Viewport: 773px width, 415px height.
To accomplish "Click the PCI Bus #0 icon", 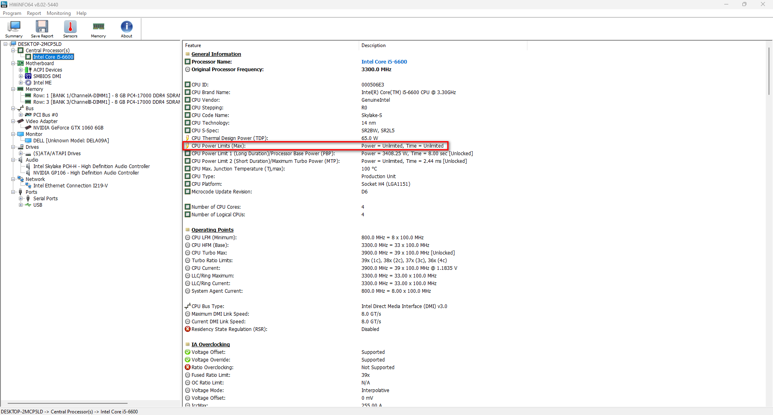I will (x=28, y=115).
